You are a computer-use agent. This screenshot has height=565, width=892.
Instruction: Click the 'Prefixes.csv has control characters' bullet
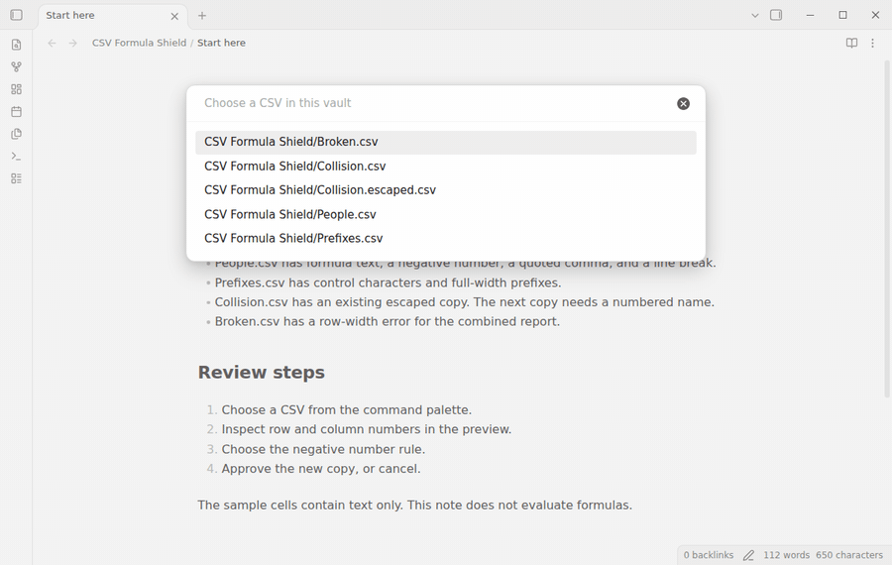[x=388, y=282]
